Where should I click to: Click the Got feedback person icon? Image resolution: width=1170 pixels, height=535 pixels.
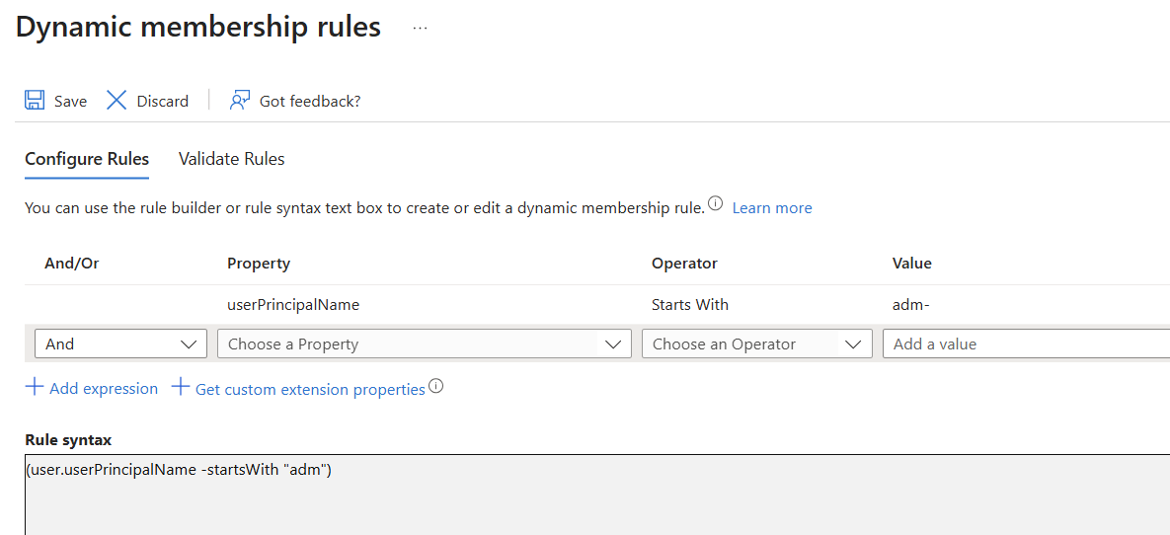coord(240,101)
